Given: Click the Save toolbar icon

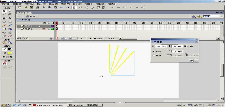Looking at the screenshot, I should 31,7.
